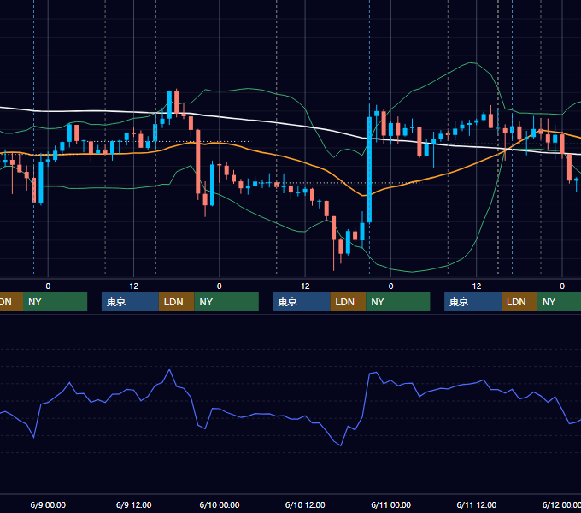Select the NY session block ending past 6/10 00:00
This screenshot has width=581, height=513.
pos(226,302)
